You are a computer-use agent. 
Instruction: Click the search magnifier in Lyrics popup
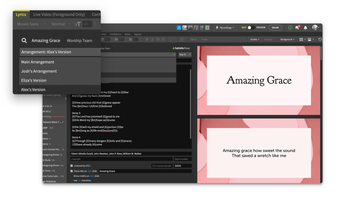tap(24, 41)
